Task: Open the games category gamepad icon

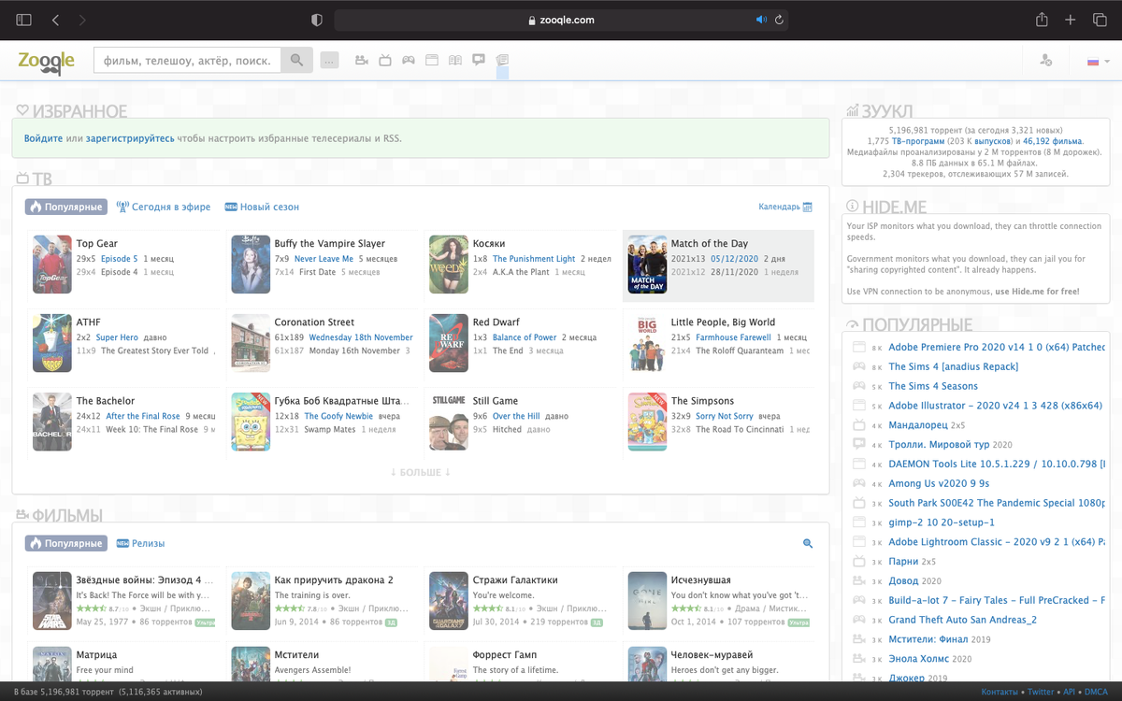Action: pyautogui.click(x=409, y=61)
